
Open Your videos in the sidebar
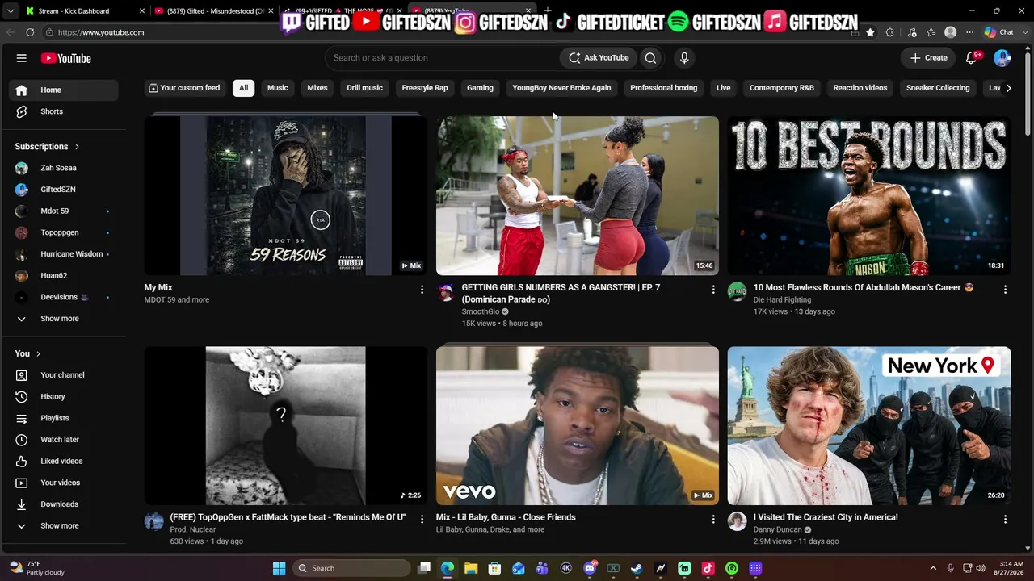point(64,483)
